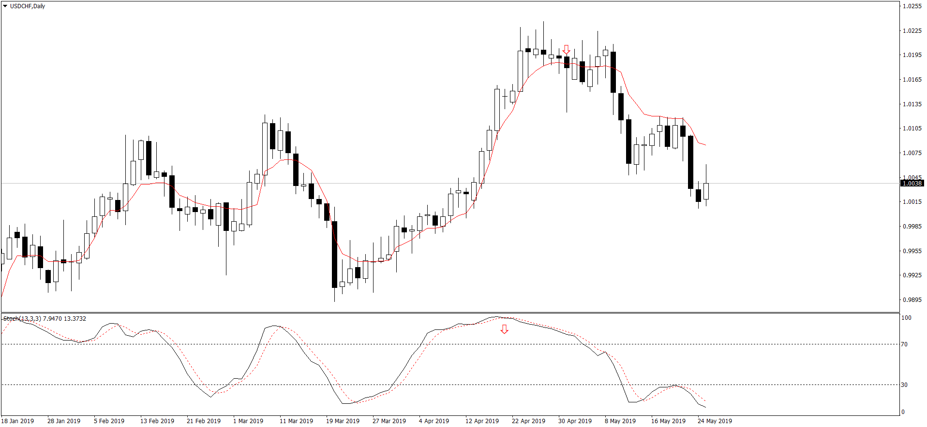Viewport: 927px width, 427px height.
Task: Click the 12 Apr 2019 date label
Action: pyautogui.click(x=482, y=421)
